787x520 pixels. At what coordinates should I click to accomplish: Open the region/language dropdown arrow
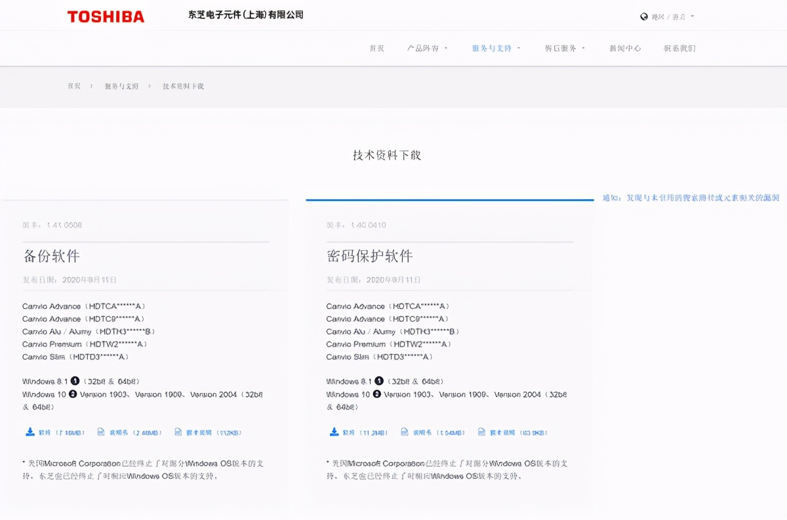point(693,16)
